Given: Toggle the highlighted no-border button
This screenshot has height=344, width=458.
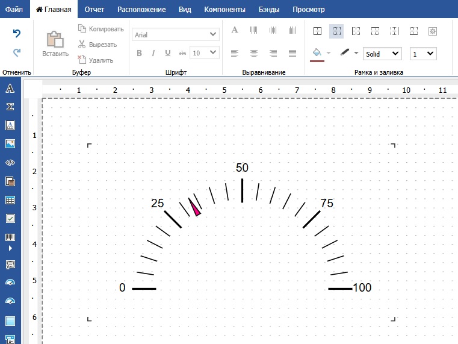Looking at the screenshot, I should click(337, 31).
